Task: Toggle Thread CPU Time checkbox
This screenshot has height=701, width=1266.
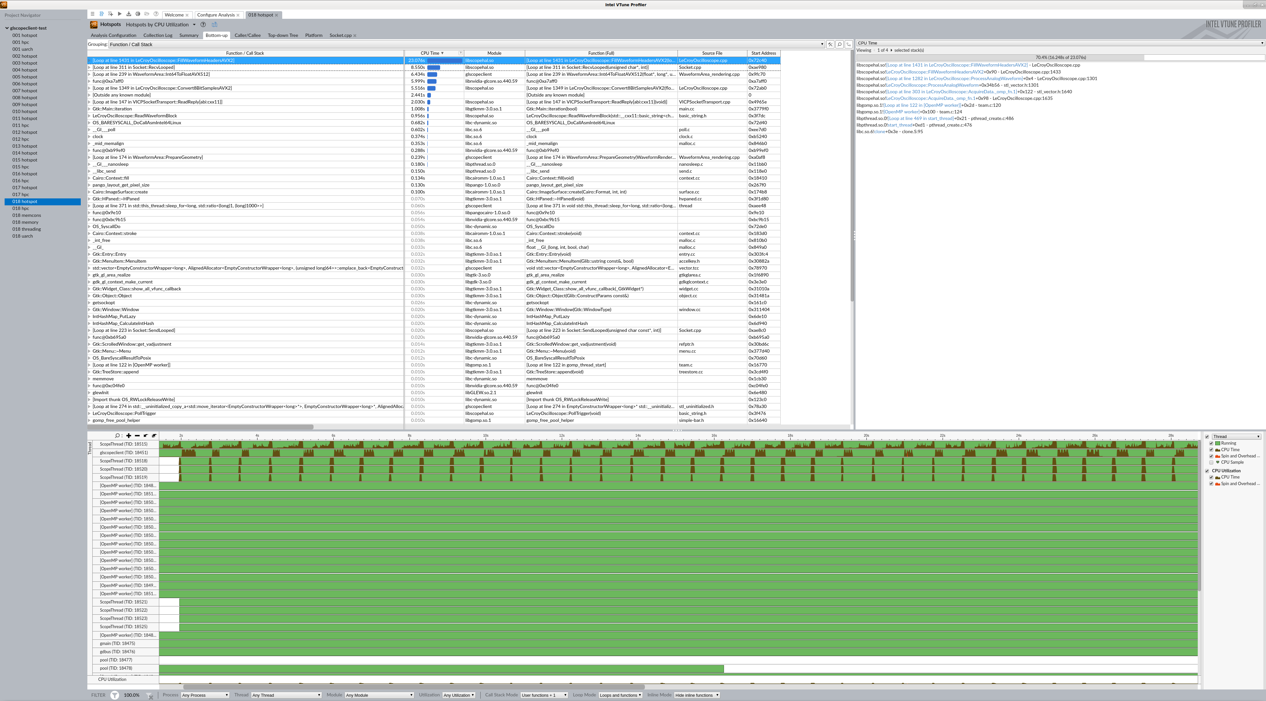Action: click(1212, 450)
